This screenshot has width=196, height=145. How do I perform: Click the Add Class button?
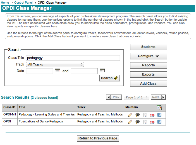[149, 84]
